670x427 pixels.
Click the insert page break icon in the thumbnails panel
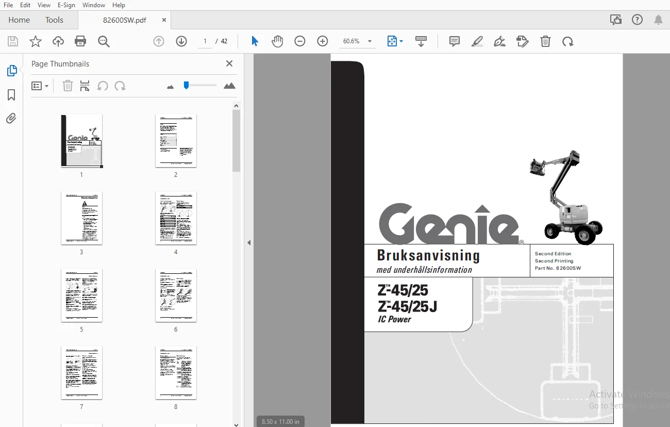point(85,86)
